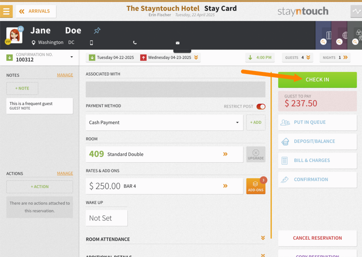Click the last name Doe

coord(73,30)
